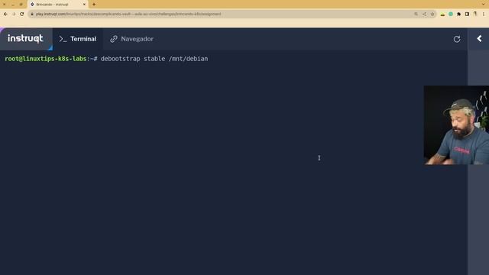489x275 pixels.
Task: Reload the terminal with the refresh icon
Action: tap(457, 39)
